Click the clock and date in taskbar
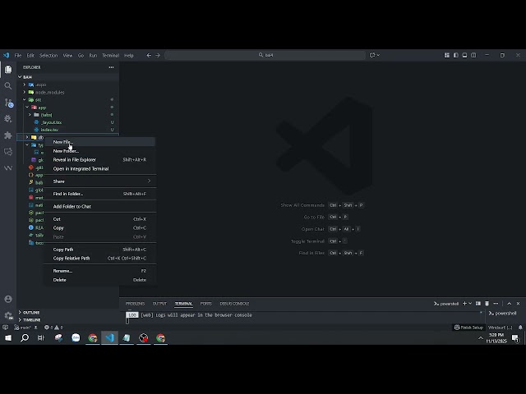This screenshot has height=394, width=526. point(496,338)
